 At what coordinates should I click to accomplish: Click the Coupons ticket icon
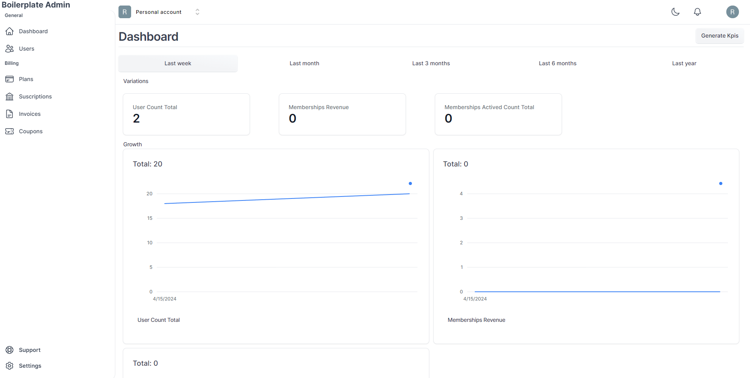pos(9,131)
